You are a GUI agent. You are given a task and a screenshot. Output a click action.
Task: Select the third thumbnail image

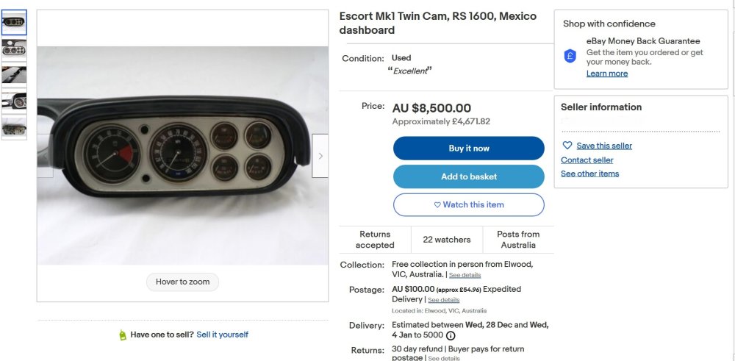pos(14,74)
